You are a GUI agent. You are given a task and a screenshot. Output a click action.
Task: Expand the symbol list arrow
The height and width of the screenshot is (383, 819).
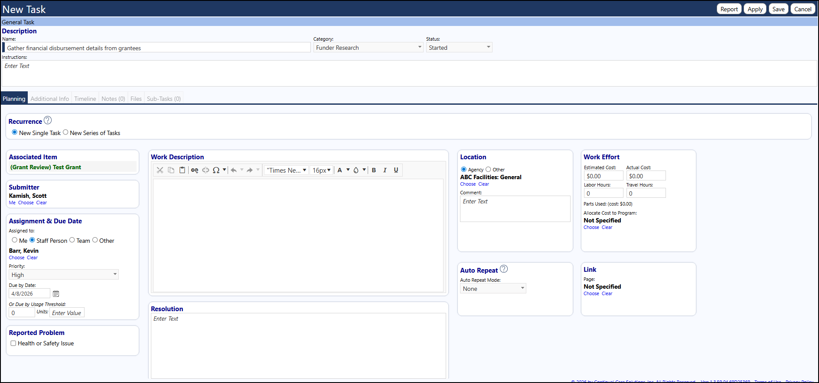point(224,170)
